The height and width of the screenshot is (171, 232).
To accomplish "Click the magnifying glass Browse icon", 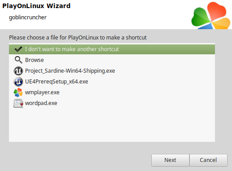I will (18, 60).
